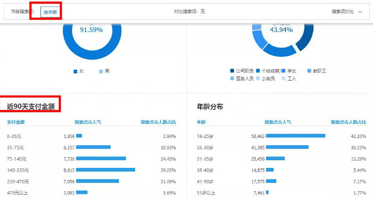The width and height of the screenshot is (373, 199).
Task: Toggle the 公务员 legend item
Action: point(266,79)
